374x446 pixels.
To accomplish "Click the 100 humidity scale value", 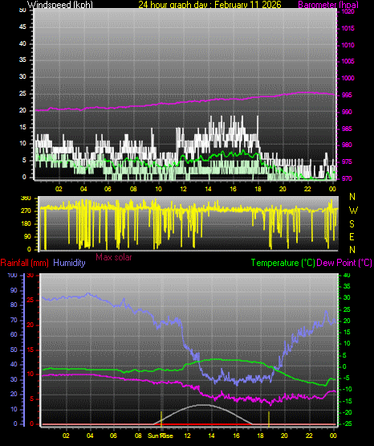I will [13, 276].
